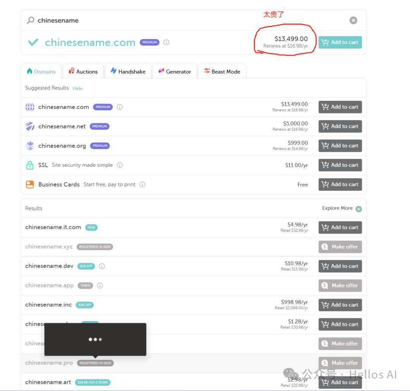This screenshot has height=391, width=410.
Task: Click info icon next to chinesename.dev
Action: pos(102,266)
